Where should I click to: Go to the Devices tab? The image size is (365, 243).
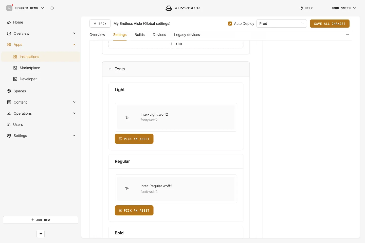coord(159,35)
